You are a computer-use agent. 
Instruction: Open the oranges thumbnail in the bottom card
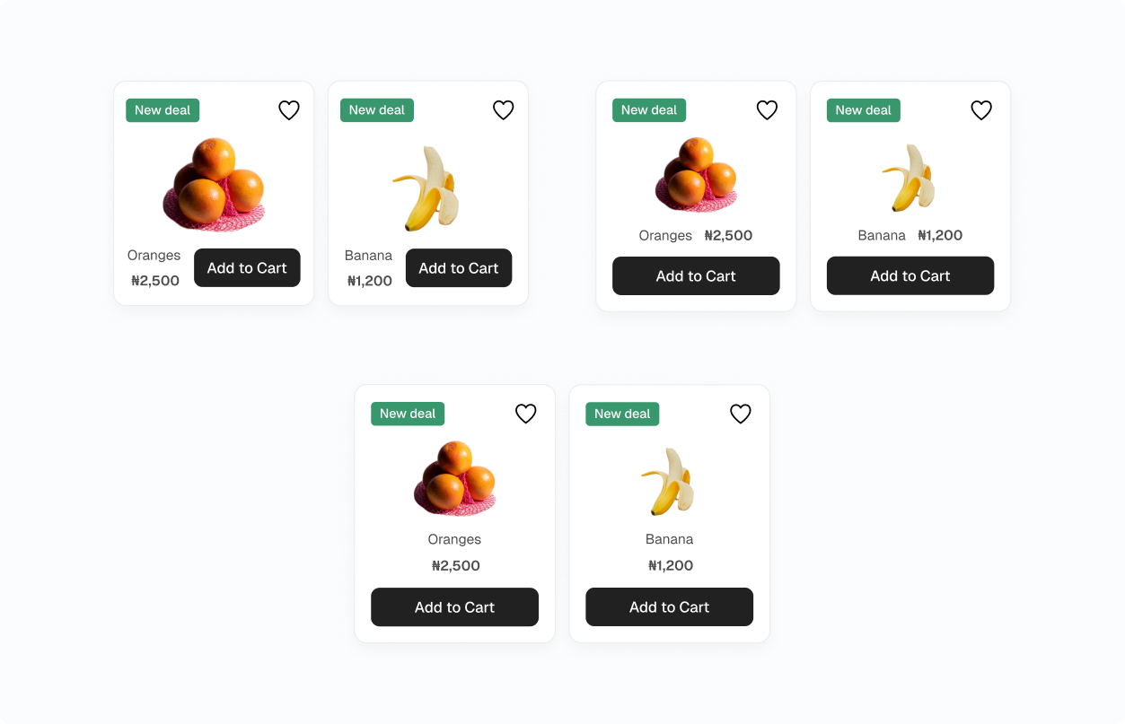coord(454,478)
